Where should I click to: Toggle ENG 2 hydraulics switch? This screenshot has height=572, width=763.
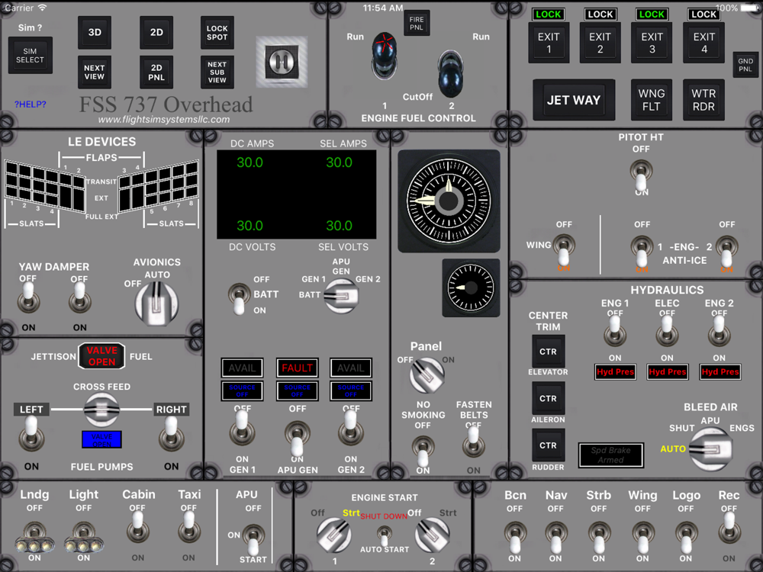[720, 331]
